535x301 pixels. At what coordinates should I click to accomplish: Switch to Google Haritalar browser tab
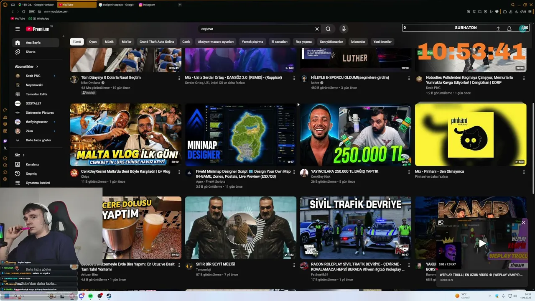click(x=36, y=5)
